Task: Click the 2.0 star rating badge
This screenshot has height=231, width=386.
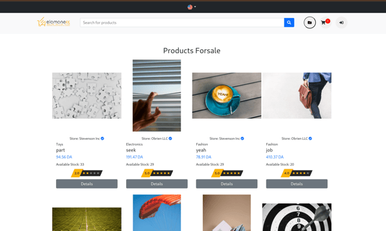Action: [x=87, y=173]
